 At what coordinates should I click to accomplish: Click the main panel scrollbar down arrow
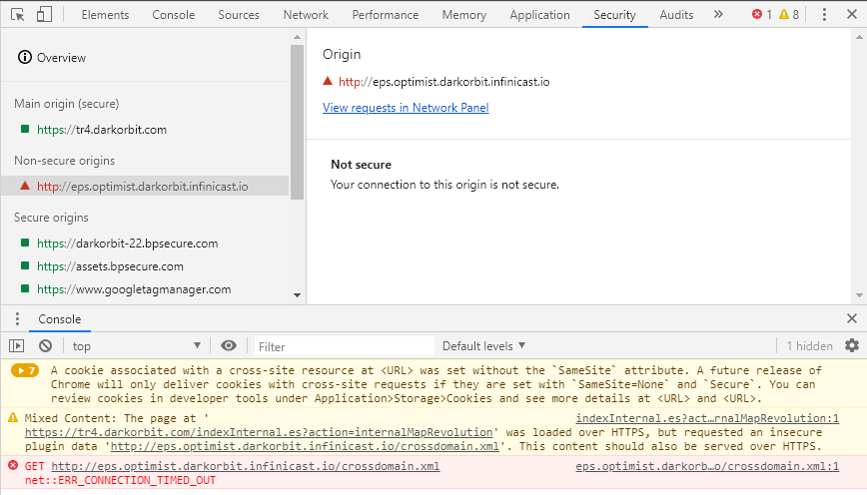(x=859, y=295)
